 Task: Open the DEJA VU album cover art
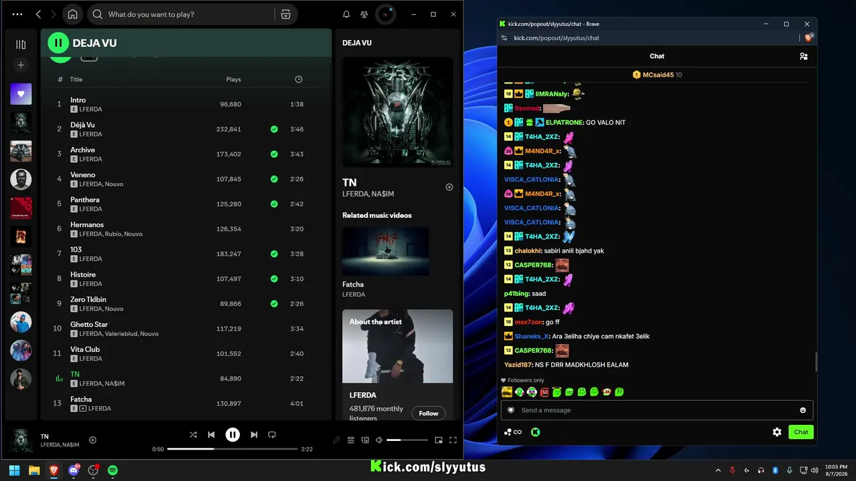(x=397, y=112)
